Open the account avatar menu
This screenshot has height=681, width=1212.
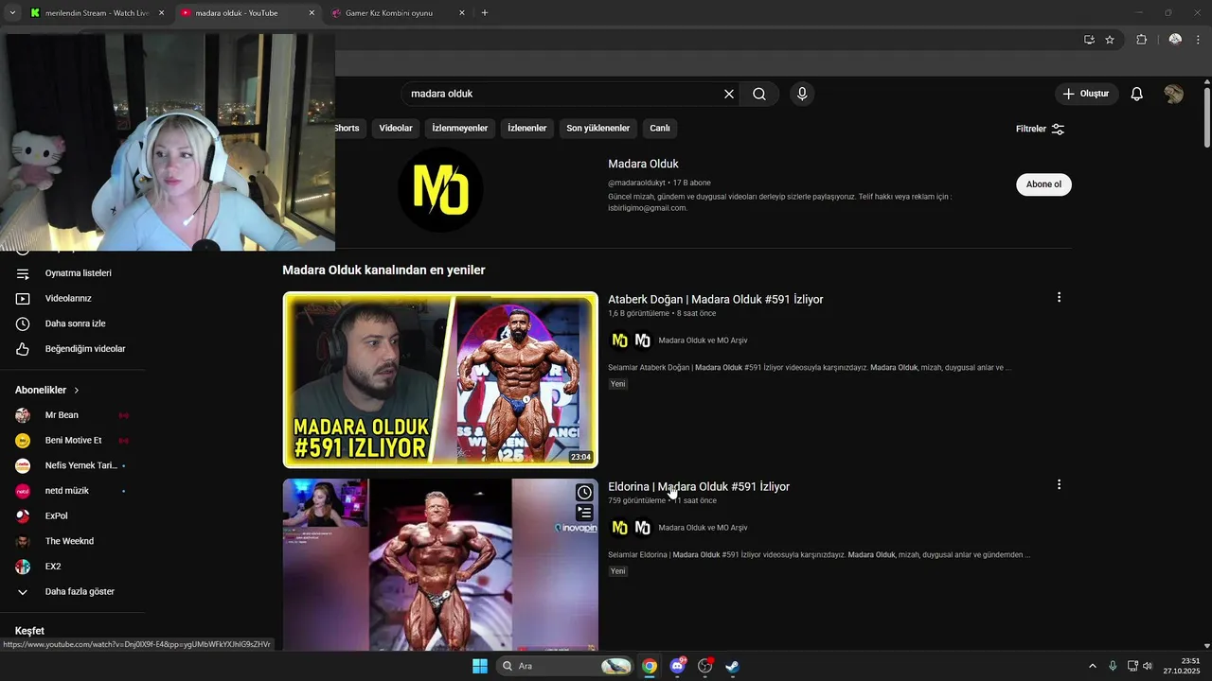(x=1174, y=94)
